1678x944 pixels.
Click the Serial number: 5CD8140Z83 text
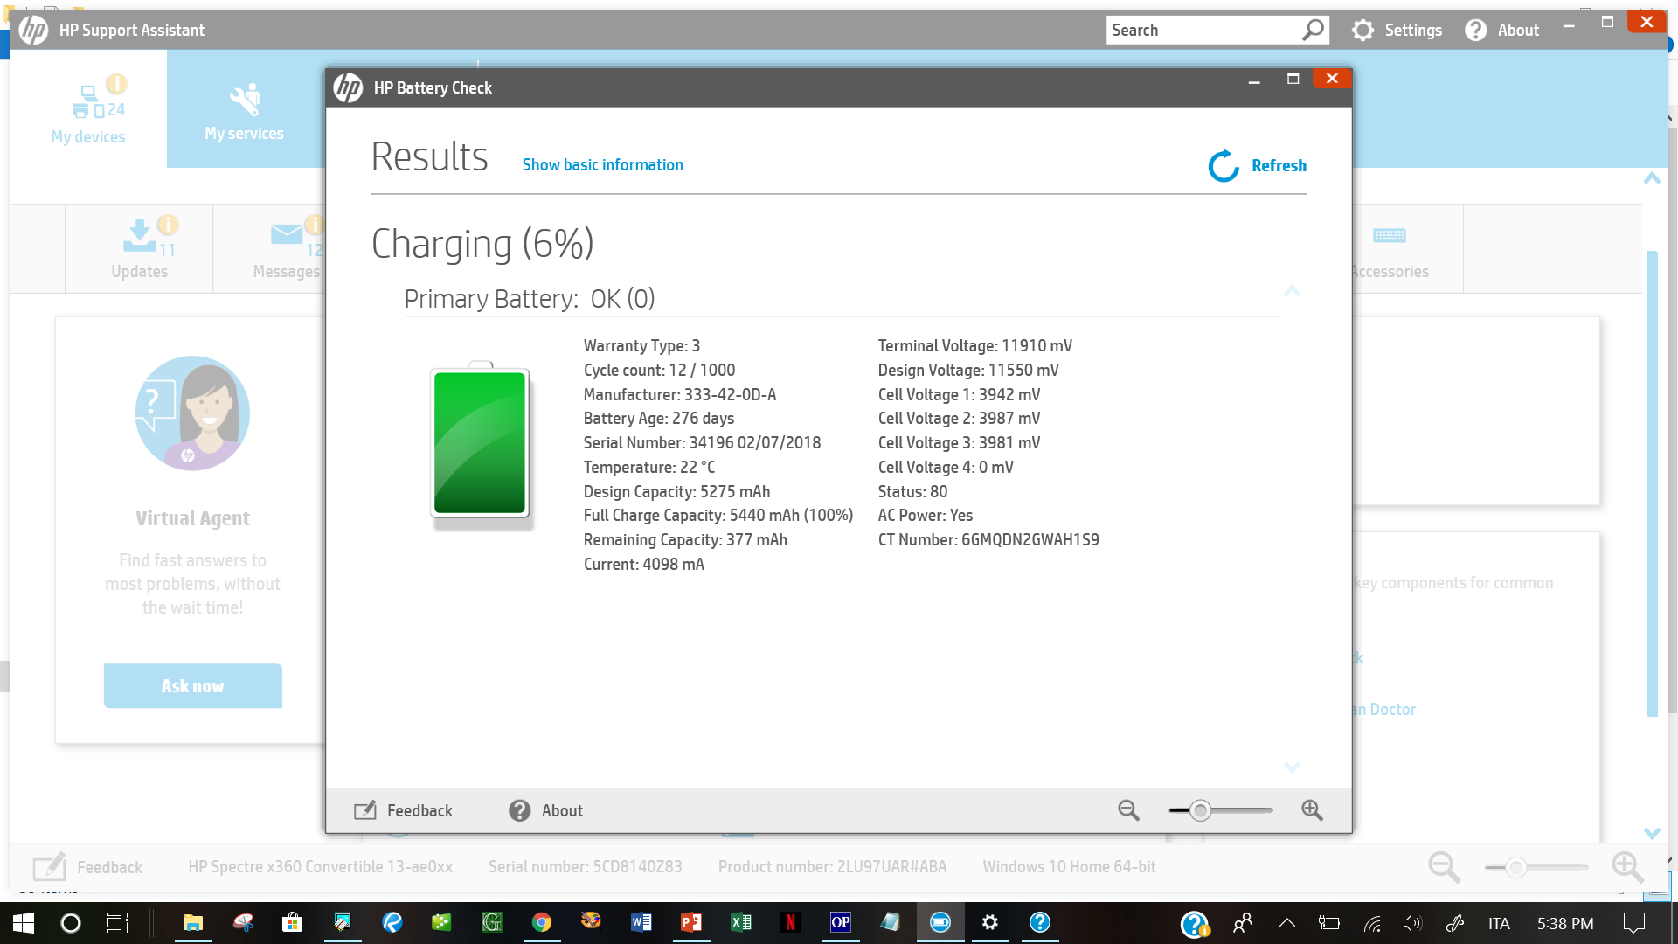[x=586, y=867]
